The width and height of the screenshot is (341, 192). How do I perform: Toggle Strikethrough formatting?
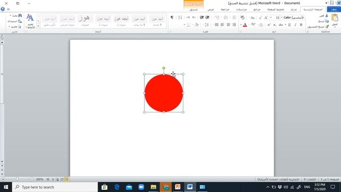[x=281, y=25]
